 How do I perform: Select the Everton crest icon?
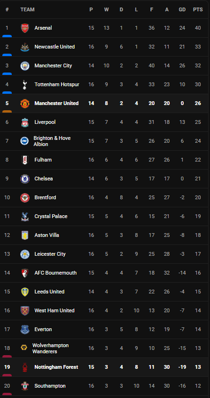[25, 329]
